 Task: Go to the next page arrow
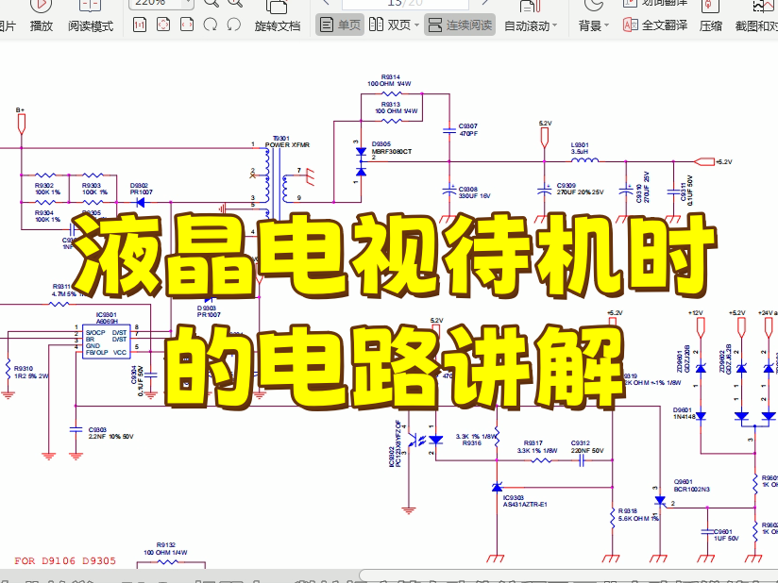(484, 3)
